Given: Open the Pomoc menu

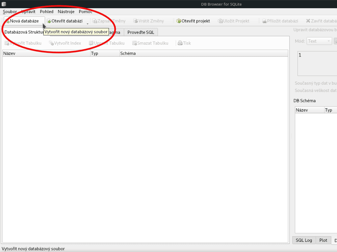Looking at the screenshot, I should 86,11.
